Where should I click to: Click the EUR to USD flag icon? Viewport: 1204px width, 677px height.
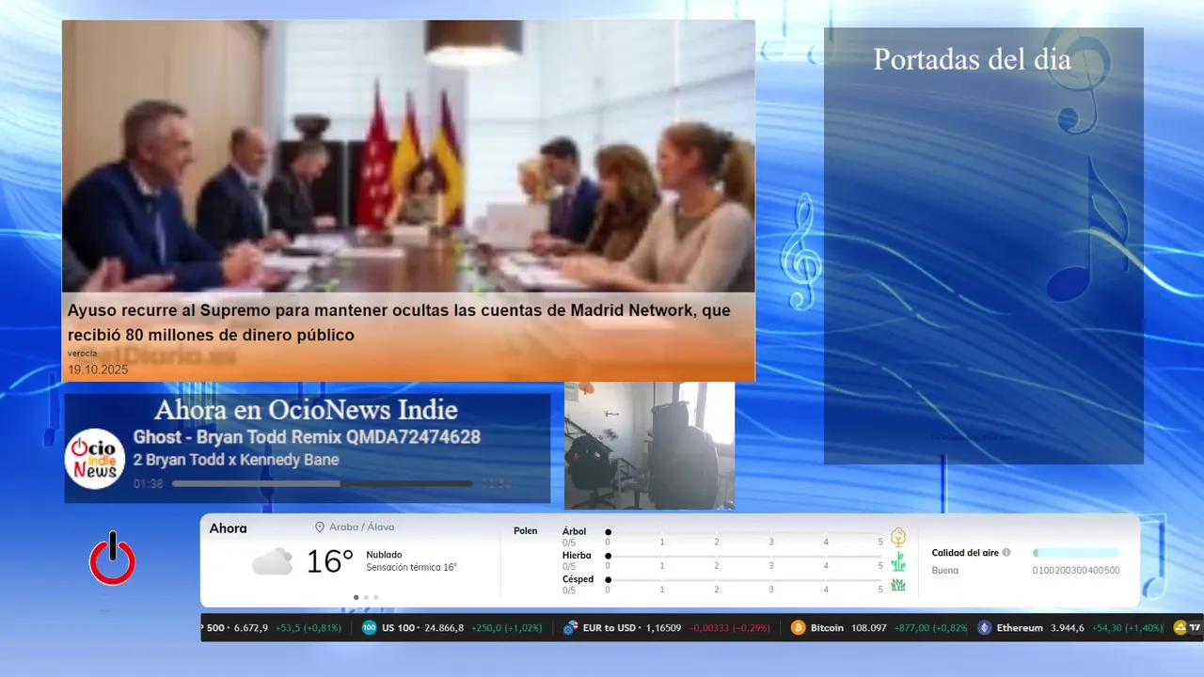tap(570, 628)
